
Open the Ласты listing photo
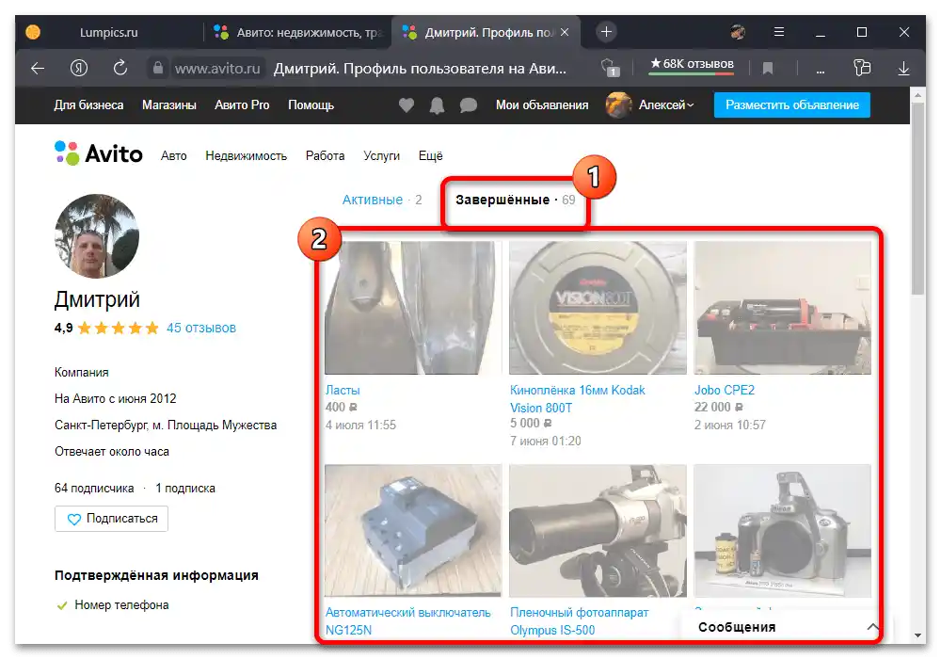coord(413,308)
